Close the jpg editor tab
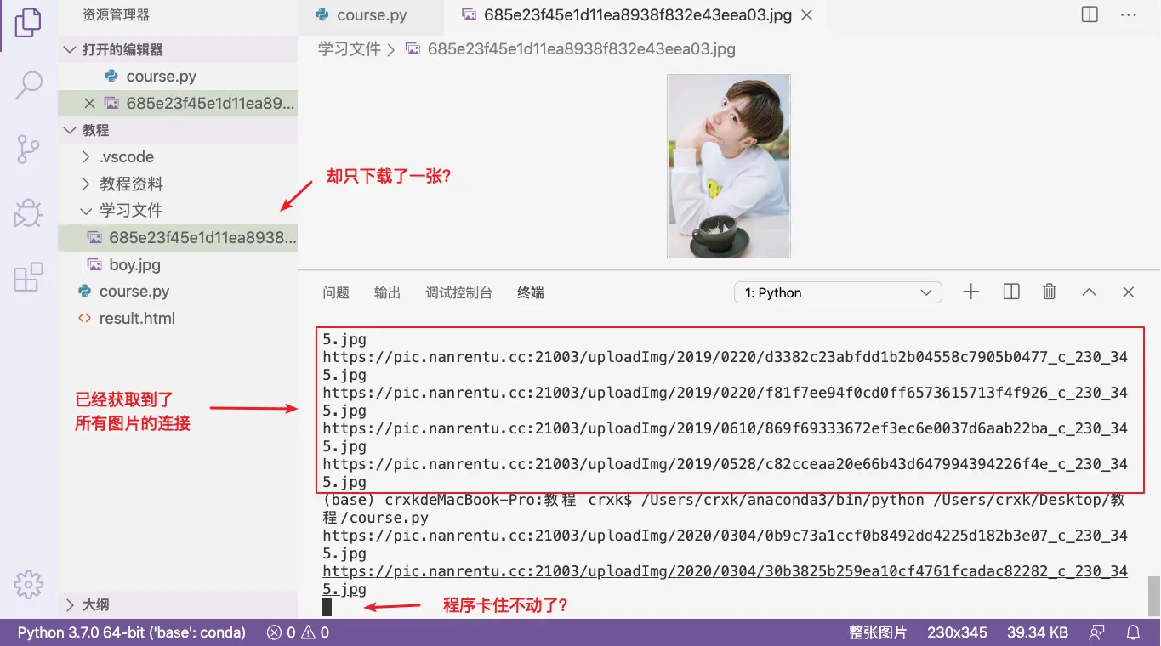The image size is (1161, 646). tap(807, 15)
